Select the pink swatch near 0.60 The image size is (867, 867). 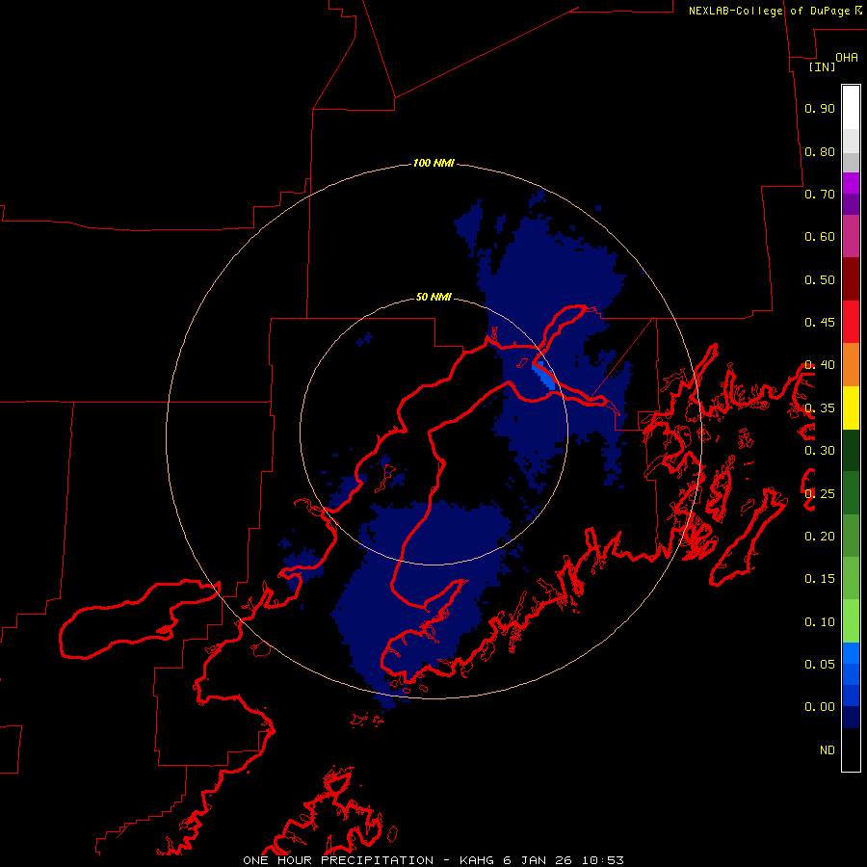click(851, 237)
